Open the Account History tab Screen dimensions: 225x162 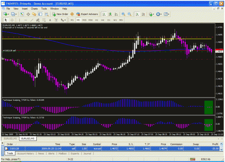pyautogui.click(x=26, y=153)
